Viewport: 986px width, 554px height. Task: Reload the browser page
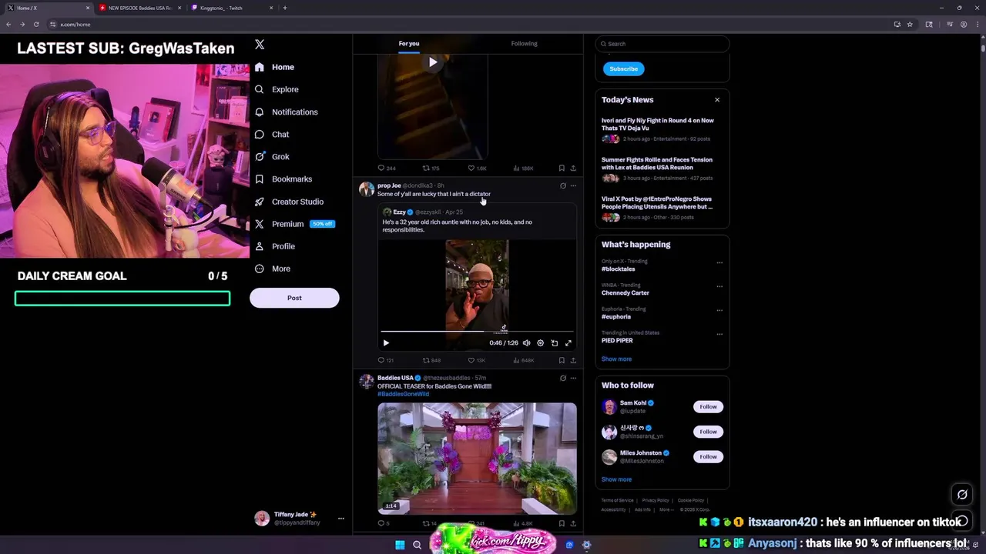point(35,25)
